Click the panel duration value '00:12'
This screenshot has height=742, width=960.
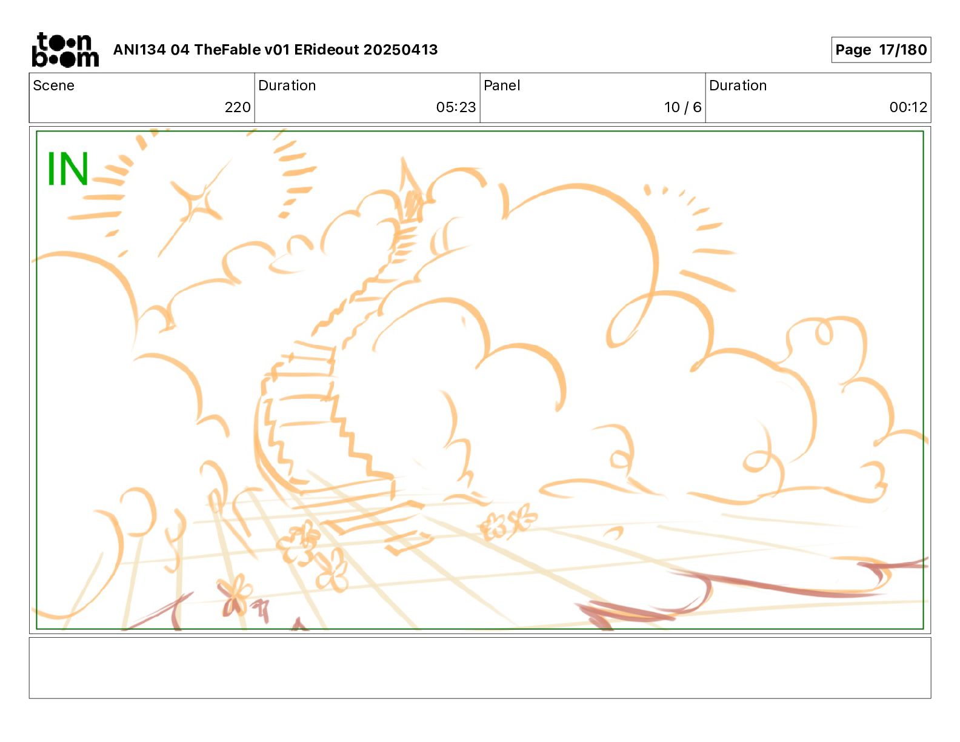tap(908, 107)
